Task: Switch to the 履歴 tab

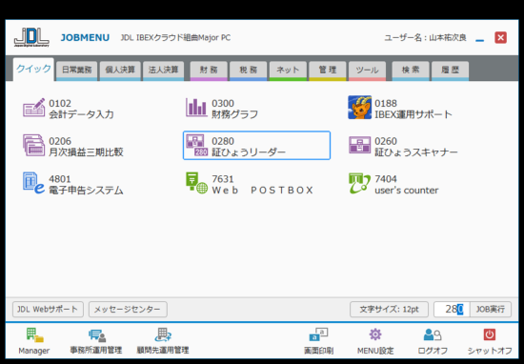Action: (x=450, y=71)
